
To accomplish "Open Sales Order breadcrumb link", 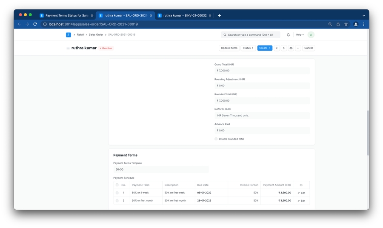I will [96, 35].
